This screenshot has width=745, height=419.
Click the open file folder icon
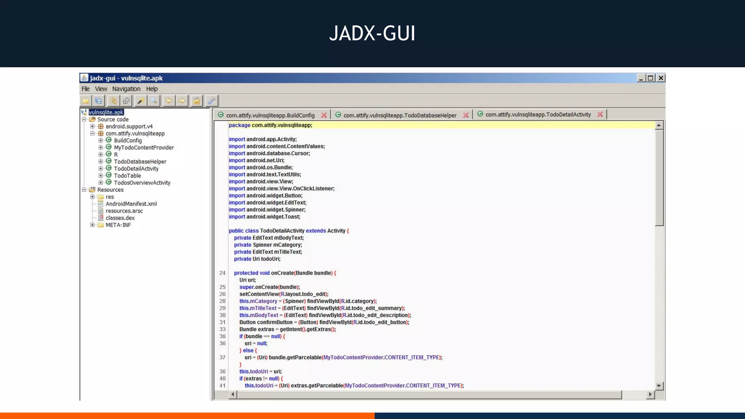click(x=86, y=101)
